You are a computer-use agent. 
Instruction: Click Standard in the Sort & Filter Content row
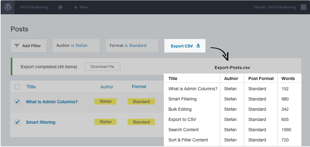tap(257, 140)
